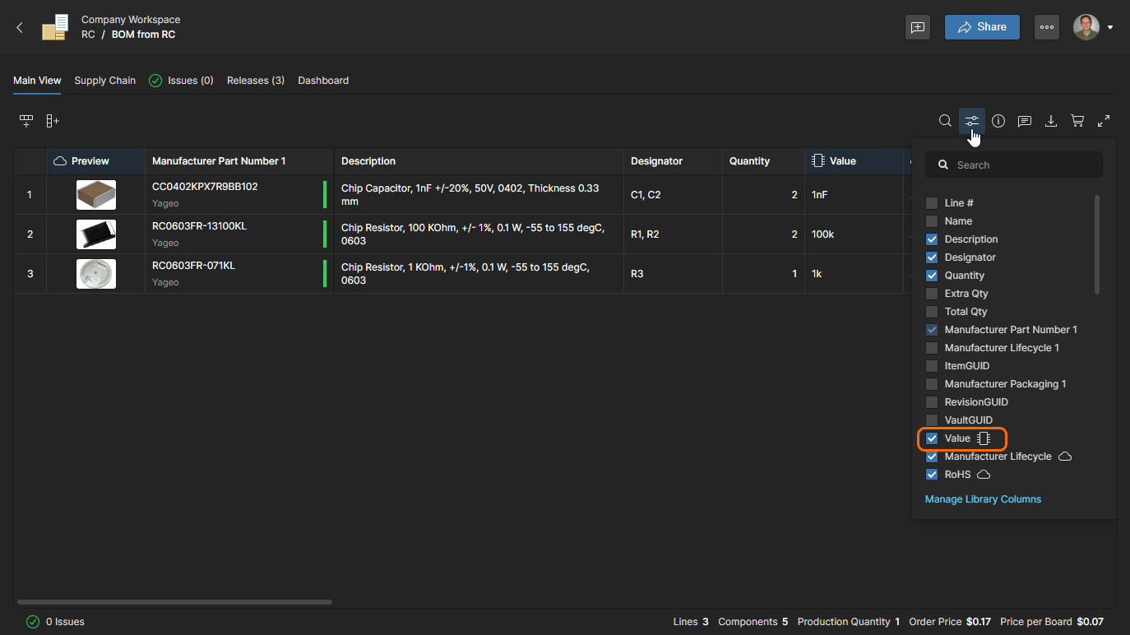Open the Releases (3) tab
This screenshot has width=1130, height=635.
(x=256, y=81)
